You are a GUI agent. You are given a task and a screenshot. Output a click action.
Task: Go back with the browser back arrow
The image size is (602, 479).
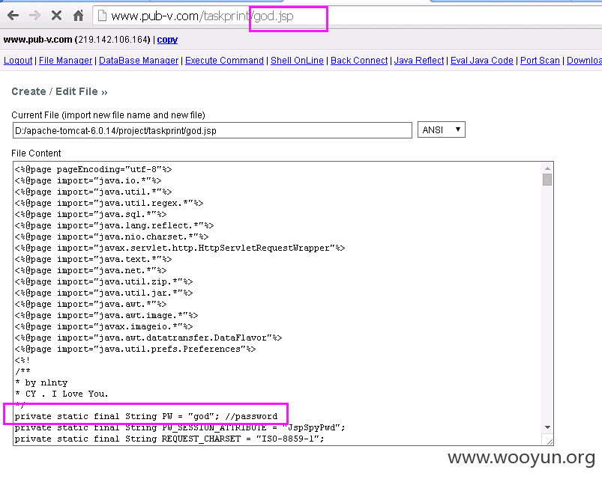[x=13, y=16]
